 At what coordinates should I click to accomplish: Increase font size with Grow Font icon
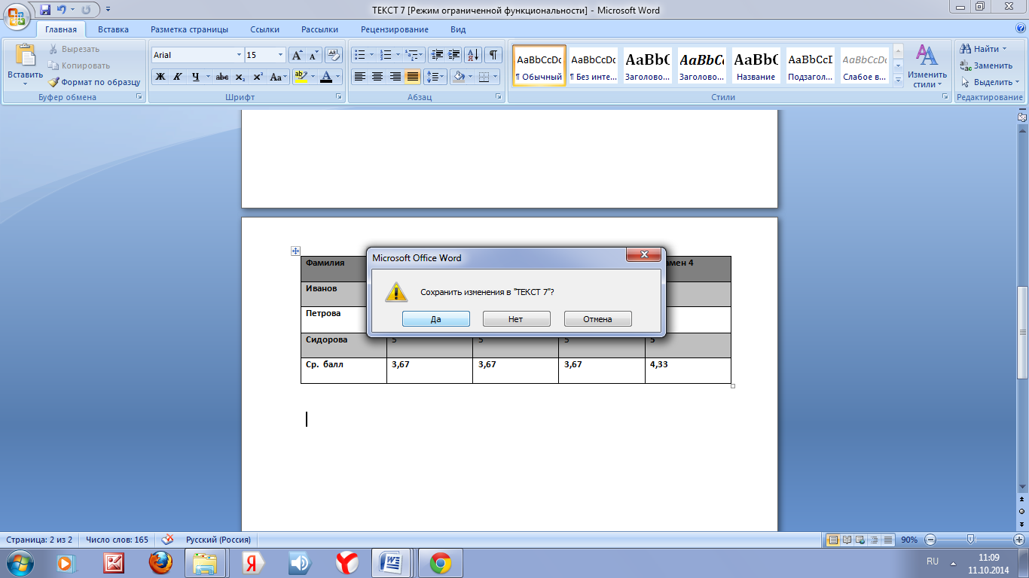[297, 55]
